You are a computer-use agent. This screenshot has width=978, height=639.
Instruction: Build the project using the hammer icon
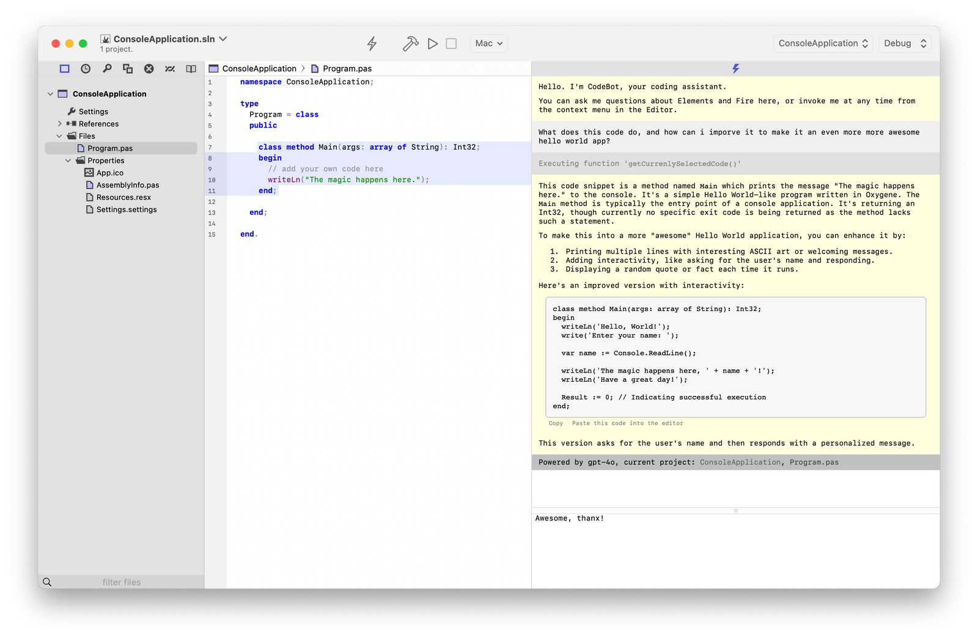(411, 43)
